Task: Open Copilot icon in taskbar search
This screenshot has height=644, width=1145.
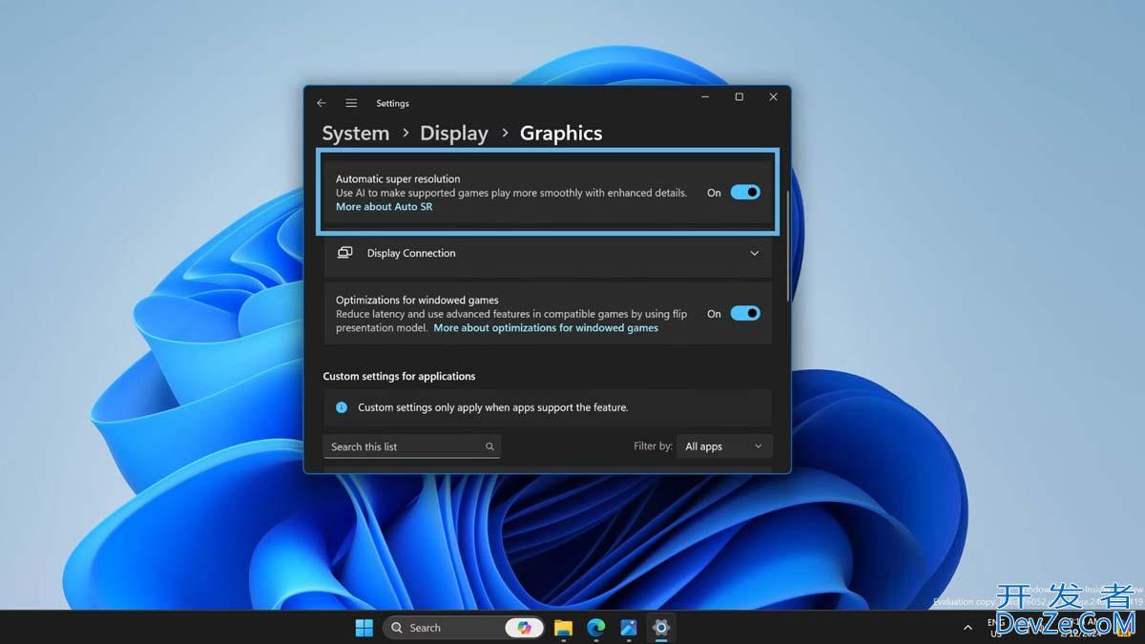Action: 524,627
